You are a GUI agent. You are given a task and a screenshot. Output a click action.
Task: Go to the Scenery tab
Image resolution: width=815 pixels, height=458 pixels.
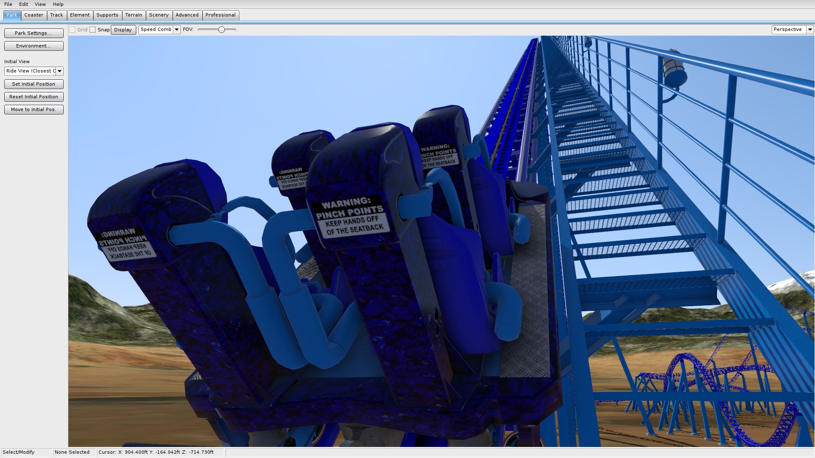[158, 15]
